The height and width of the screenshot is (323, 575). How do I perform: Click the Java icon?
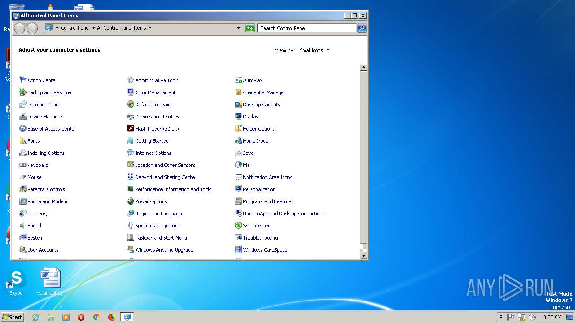239,153
